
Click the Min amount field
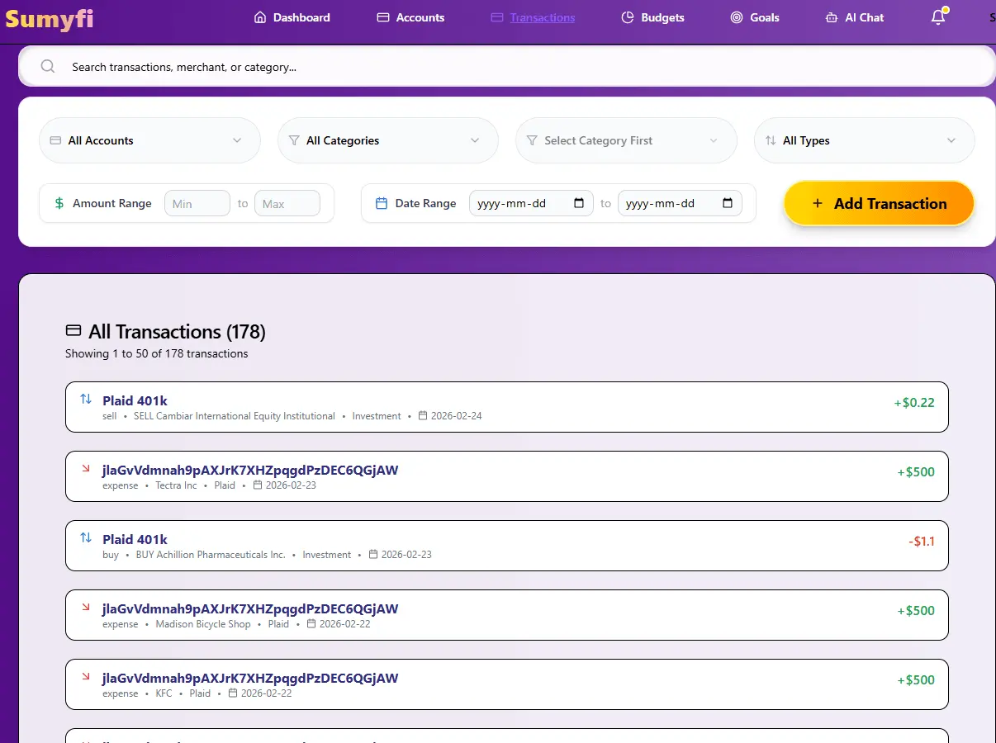tap(197, 203)
